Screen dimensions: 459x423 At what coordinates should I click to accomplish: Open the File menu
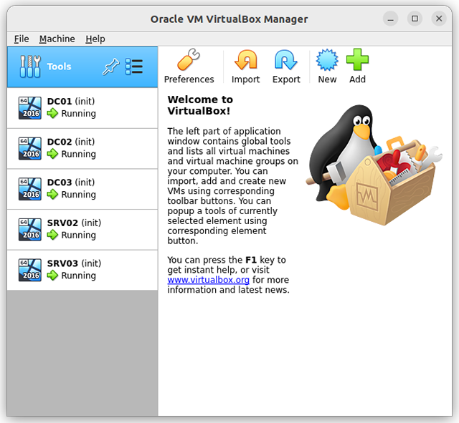(22, 39)
